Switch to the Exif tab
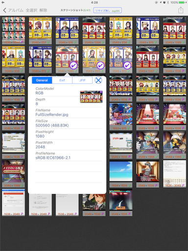188x251 pixels. pyautogui.click(x=62, y=80)
